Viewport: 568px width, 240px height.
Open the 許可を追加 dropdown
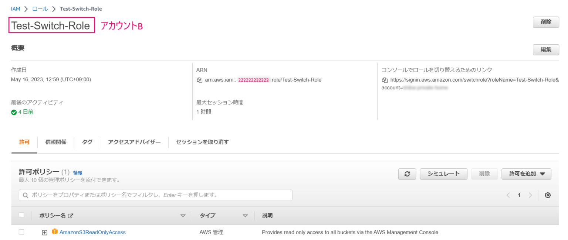(x=526, y=174)
